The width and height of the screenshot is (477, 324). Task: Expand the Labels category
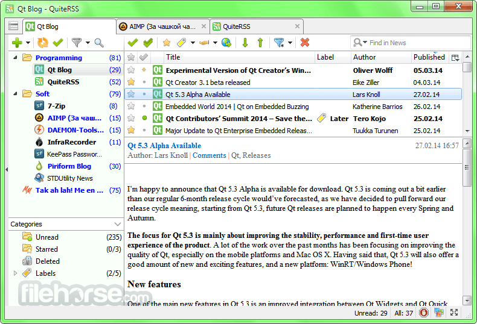15,273
